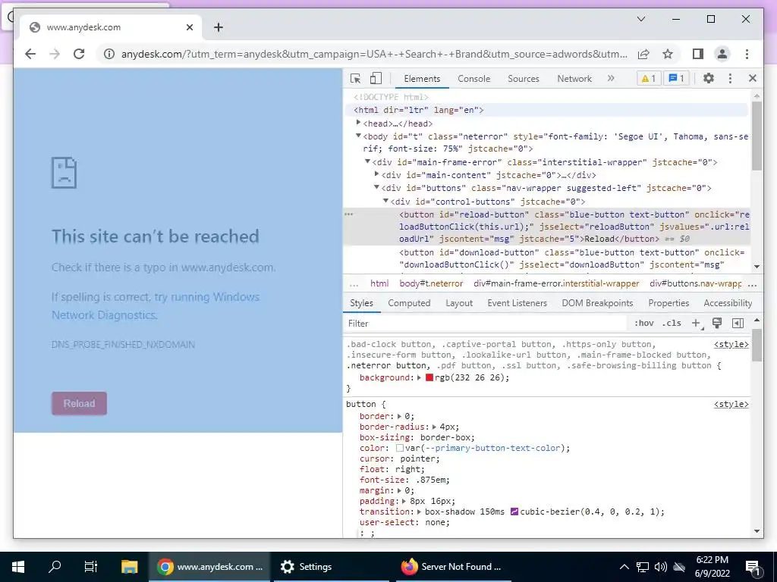The image size is (777, 582).
Task: View site information icon
Action: pos(109,54)
